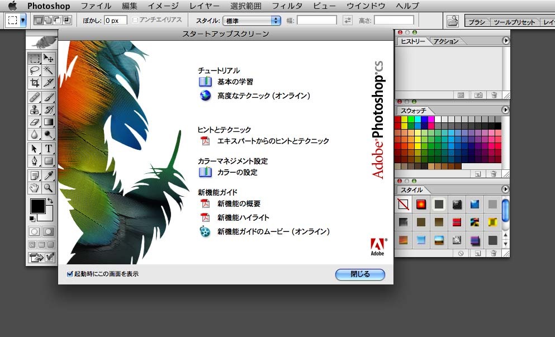This screenshot has width=555, height=337.
Task: Open the スタイル dropdown showing 標準
Action: (252, 21)
